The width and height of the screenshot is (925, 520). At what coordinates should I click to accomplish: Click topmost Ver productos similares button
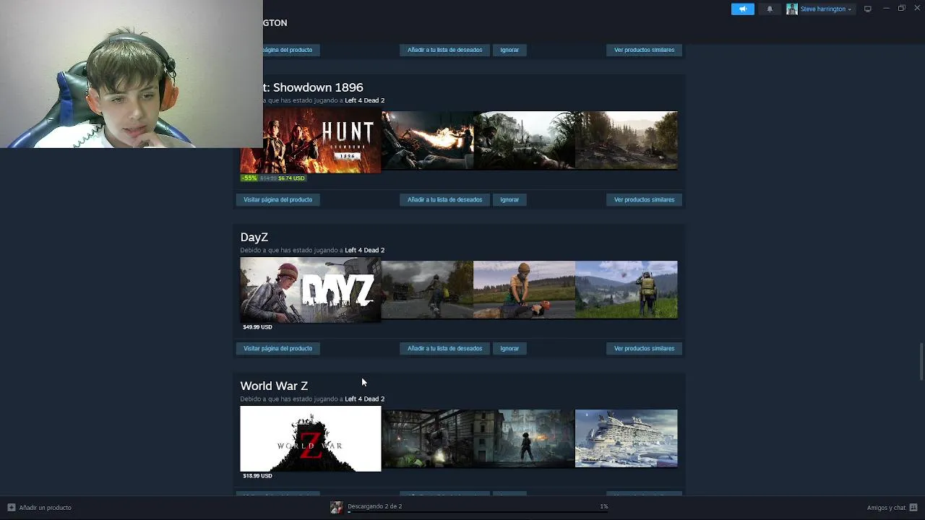[644, 50]
